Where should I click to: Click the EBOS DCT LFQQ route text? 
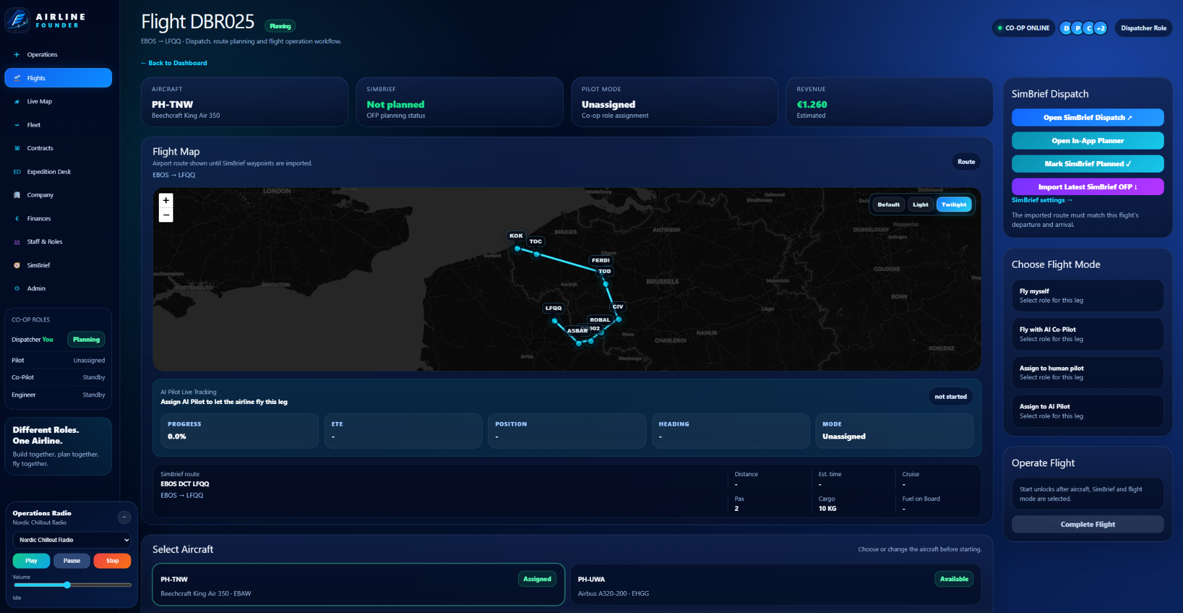point(185,484)
